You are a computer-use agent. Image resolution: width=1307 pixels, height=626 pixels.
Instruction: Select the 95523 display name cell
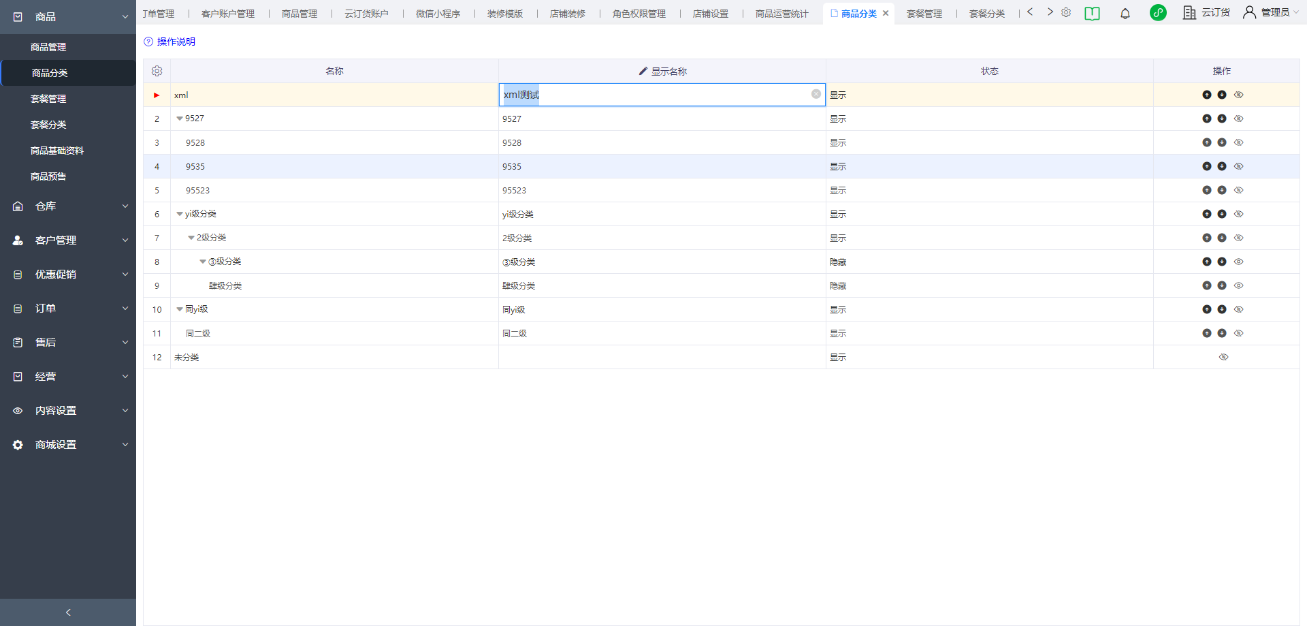tap(662, 190)
